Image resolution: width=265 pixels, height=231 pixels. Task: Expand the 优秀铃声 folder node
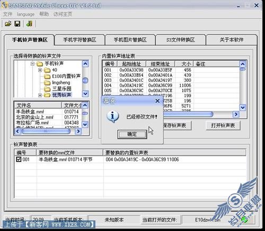coord(40,95)
